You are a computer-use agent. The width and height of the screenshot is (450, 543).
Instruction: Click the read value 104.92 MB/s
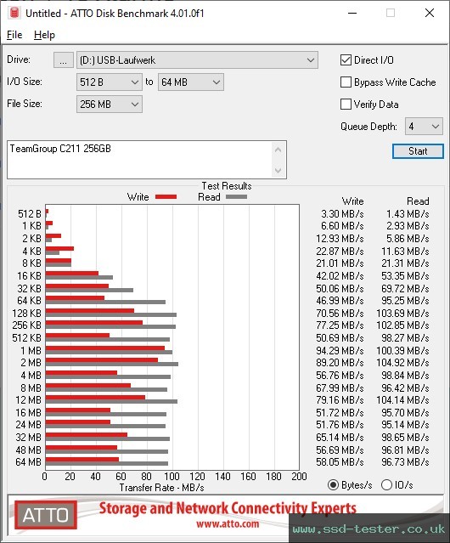point(402,363)
